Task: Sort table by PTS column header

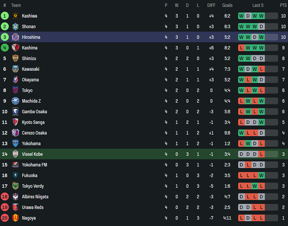Action: (x=283, y=5)
